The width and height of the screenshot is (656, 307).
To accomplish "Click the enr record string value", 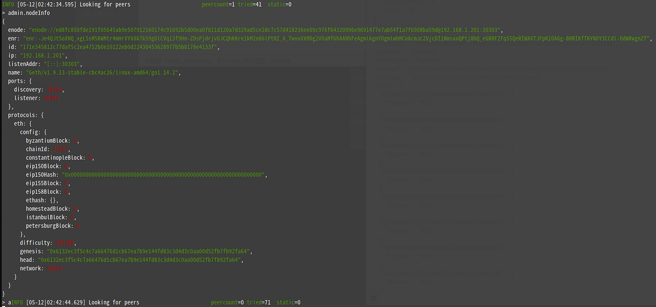I will [336, 38].
